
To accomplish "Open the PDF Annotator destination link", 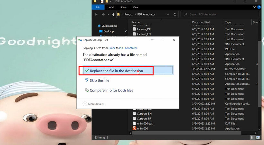I will [x=126, y=48].
